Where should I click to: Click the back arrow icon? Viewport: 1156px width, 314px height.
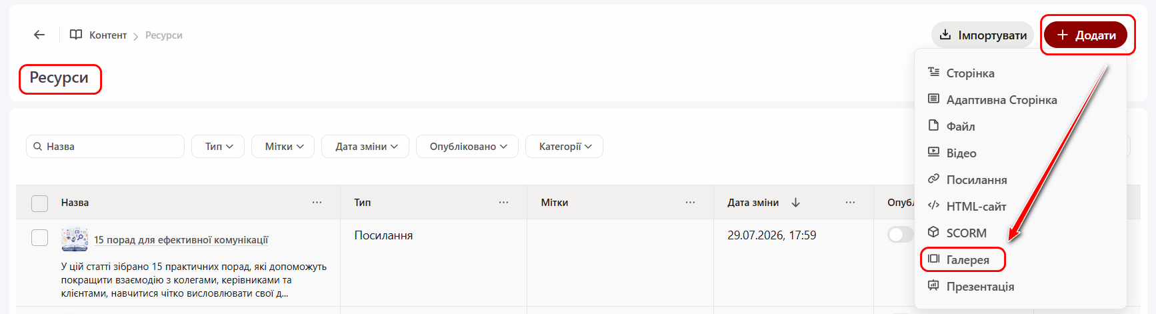(x=39, y=35)
